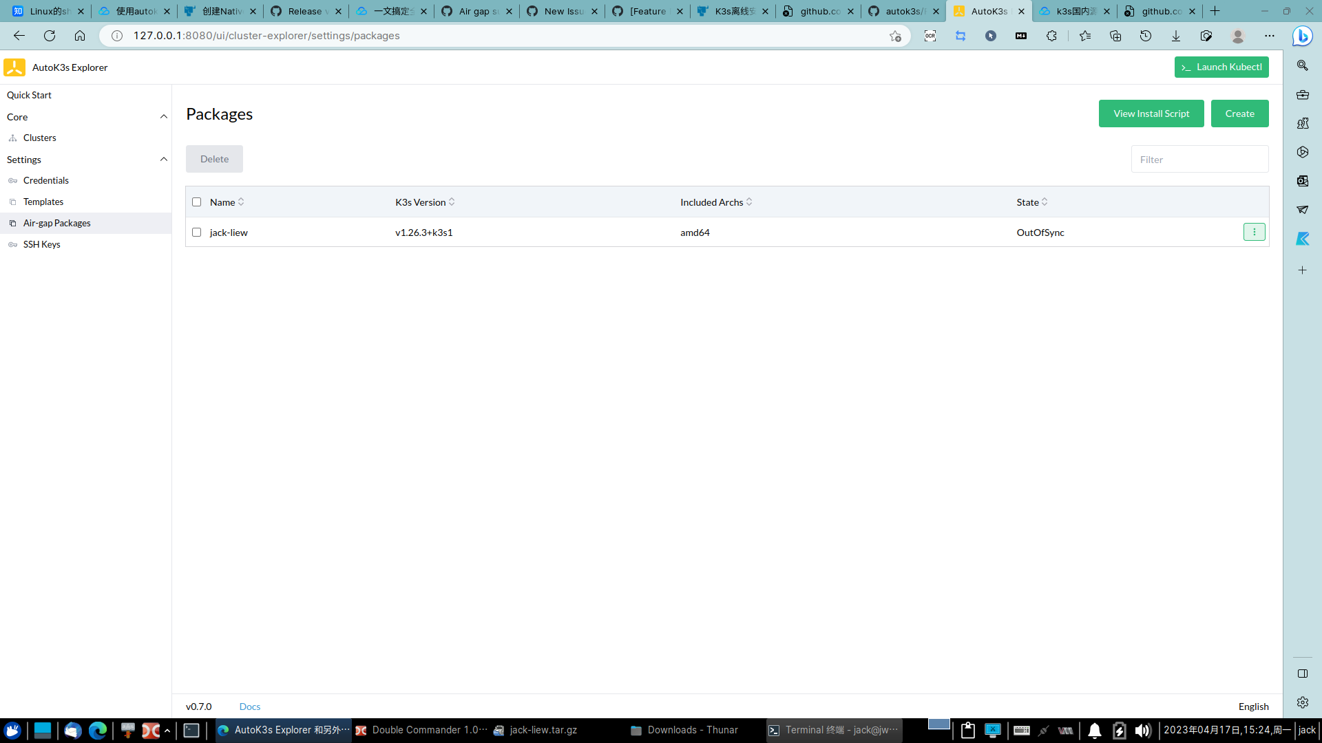Navigate to the Clusters page
1322x743 pixels.
coord(39,138)
